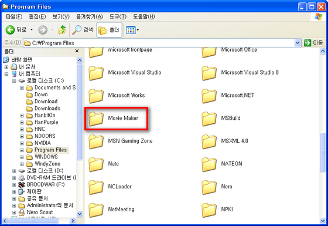The width and height of the screenshot is (328, 226).
Task: Select the Microsoft Visual Studio folder icon
Action: click(96, 73)
